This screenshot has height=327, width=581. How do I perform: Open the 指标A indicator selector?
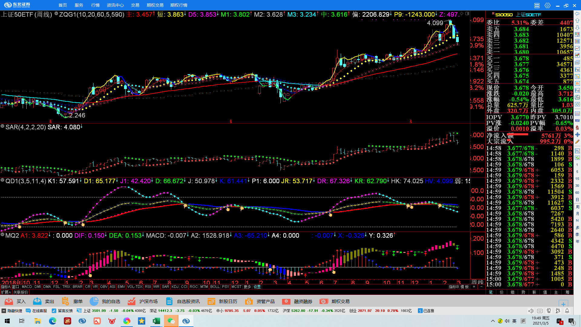tap(5, 287)
